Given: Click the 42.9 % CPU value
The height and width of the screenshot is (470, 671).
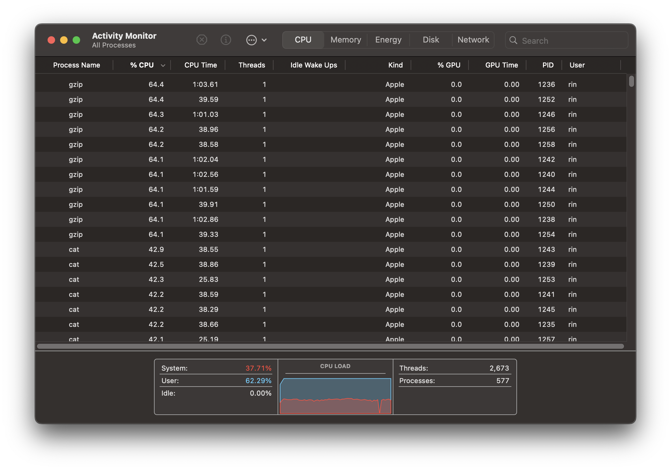Looking at the screenshot, I should [x=156, y=249].
